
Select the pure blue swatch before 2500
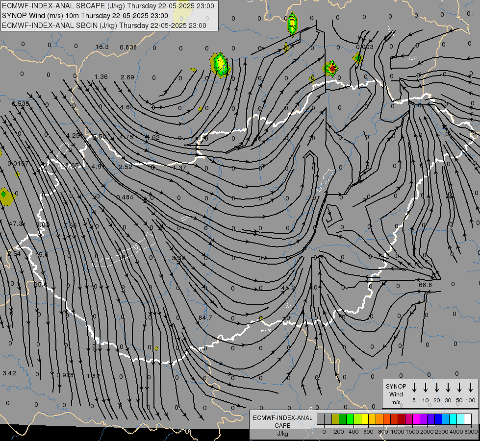tap(438, 419)
